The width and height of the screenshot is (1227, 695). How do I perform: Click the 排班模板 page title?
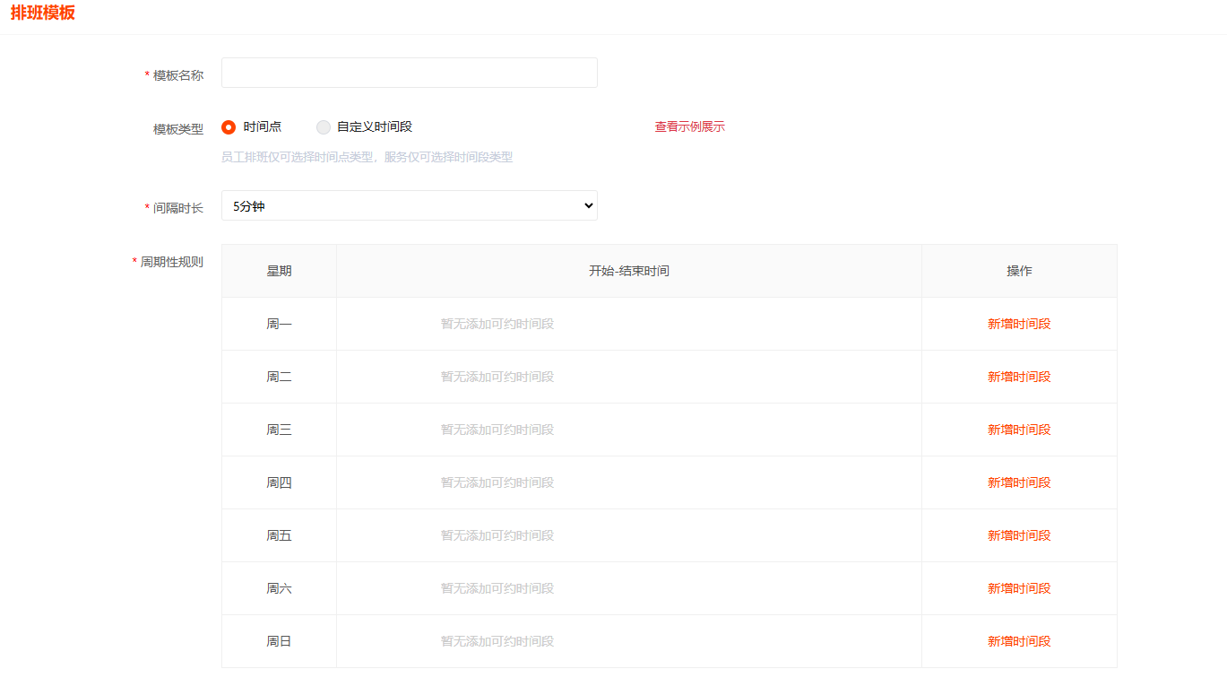coord(43,13)
